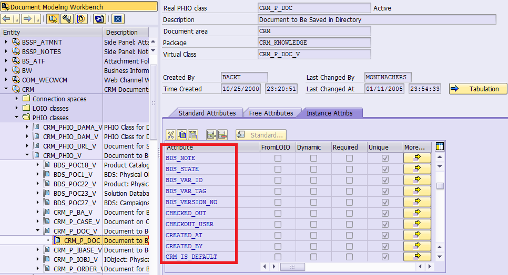Click the refresh toolbar icon
This screenshot has width=508, height=275.
click(99, 19)
